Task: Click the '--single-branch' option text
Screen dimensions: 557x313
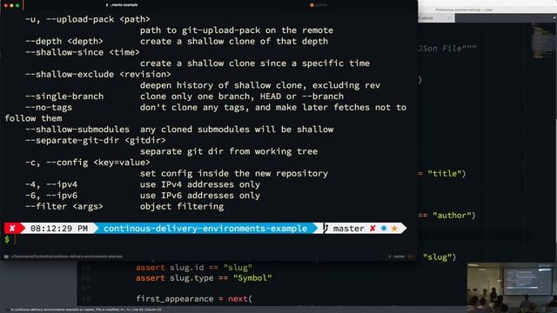Action: (64, 97)
